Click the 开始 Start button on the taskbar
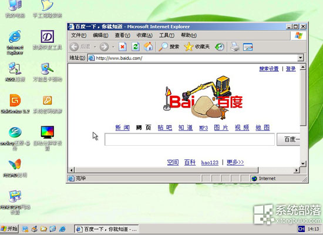 pos(9,229)
